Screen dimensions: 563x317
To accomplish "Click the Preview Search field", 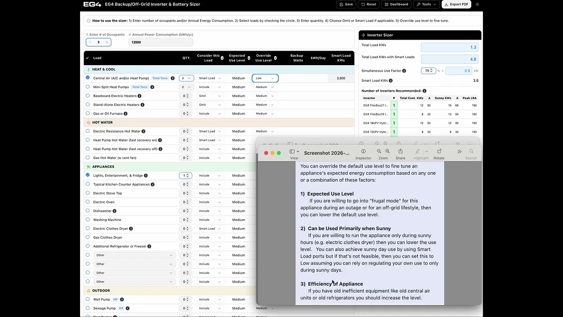I will [471, 154].
